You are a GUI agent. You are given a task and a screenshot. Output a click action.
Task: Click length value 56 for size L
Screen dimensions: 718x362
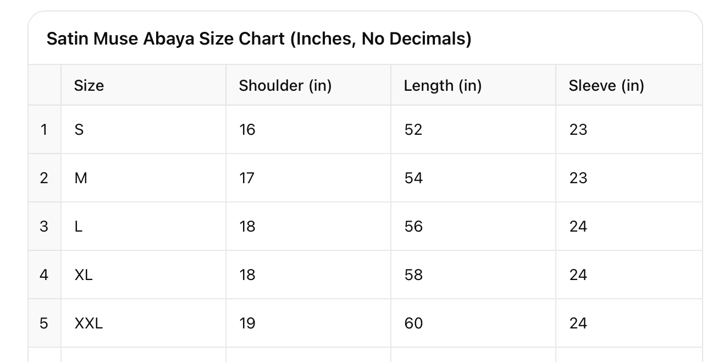coord(413,227)
